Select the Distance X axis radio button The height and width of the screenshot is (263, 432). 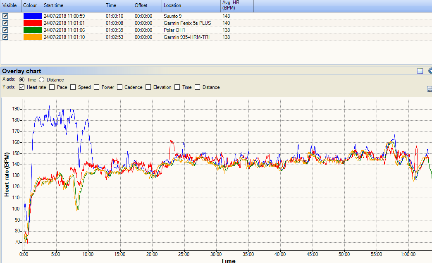[42, 80]
